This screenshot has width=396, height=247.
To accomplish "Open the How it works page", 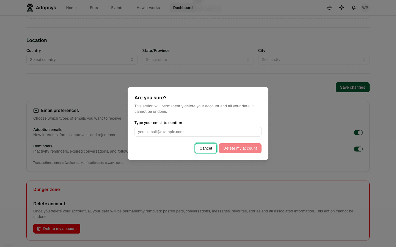I will tap(148, 8).
